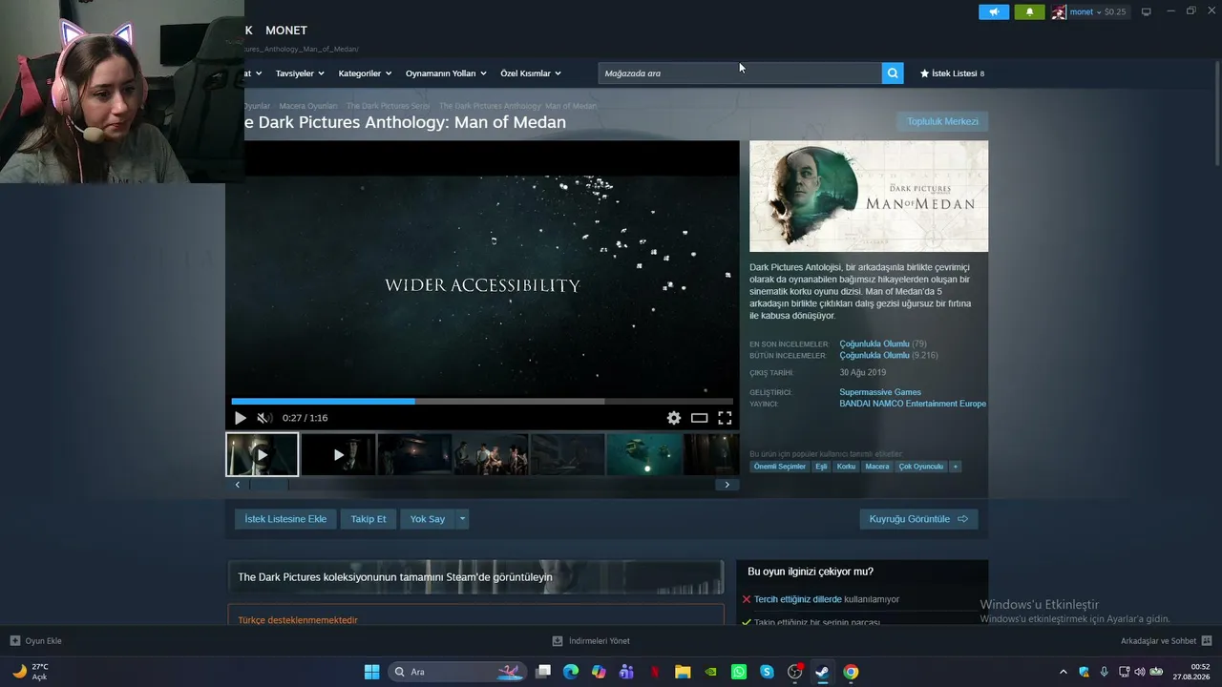Open WhatsApp from the taskbar
This screenshot has height=687, width=1222.
click(x=739, y=672)
